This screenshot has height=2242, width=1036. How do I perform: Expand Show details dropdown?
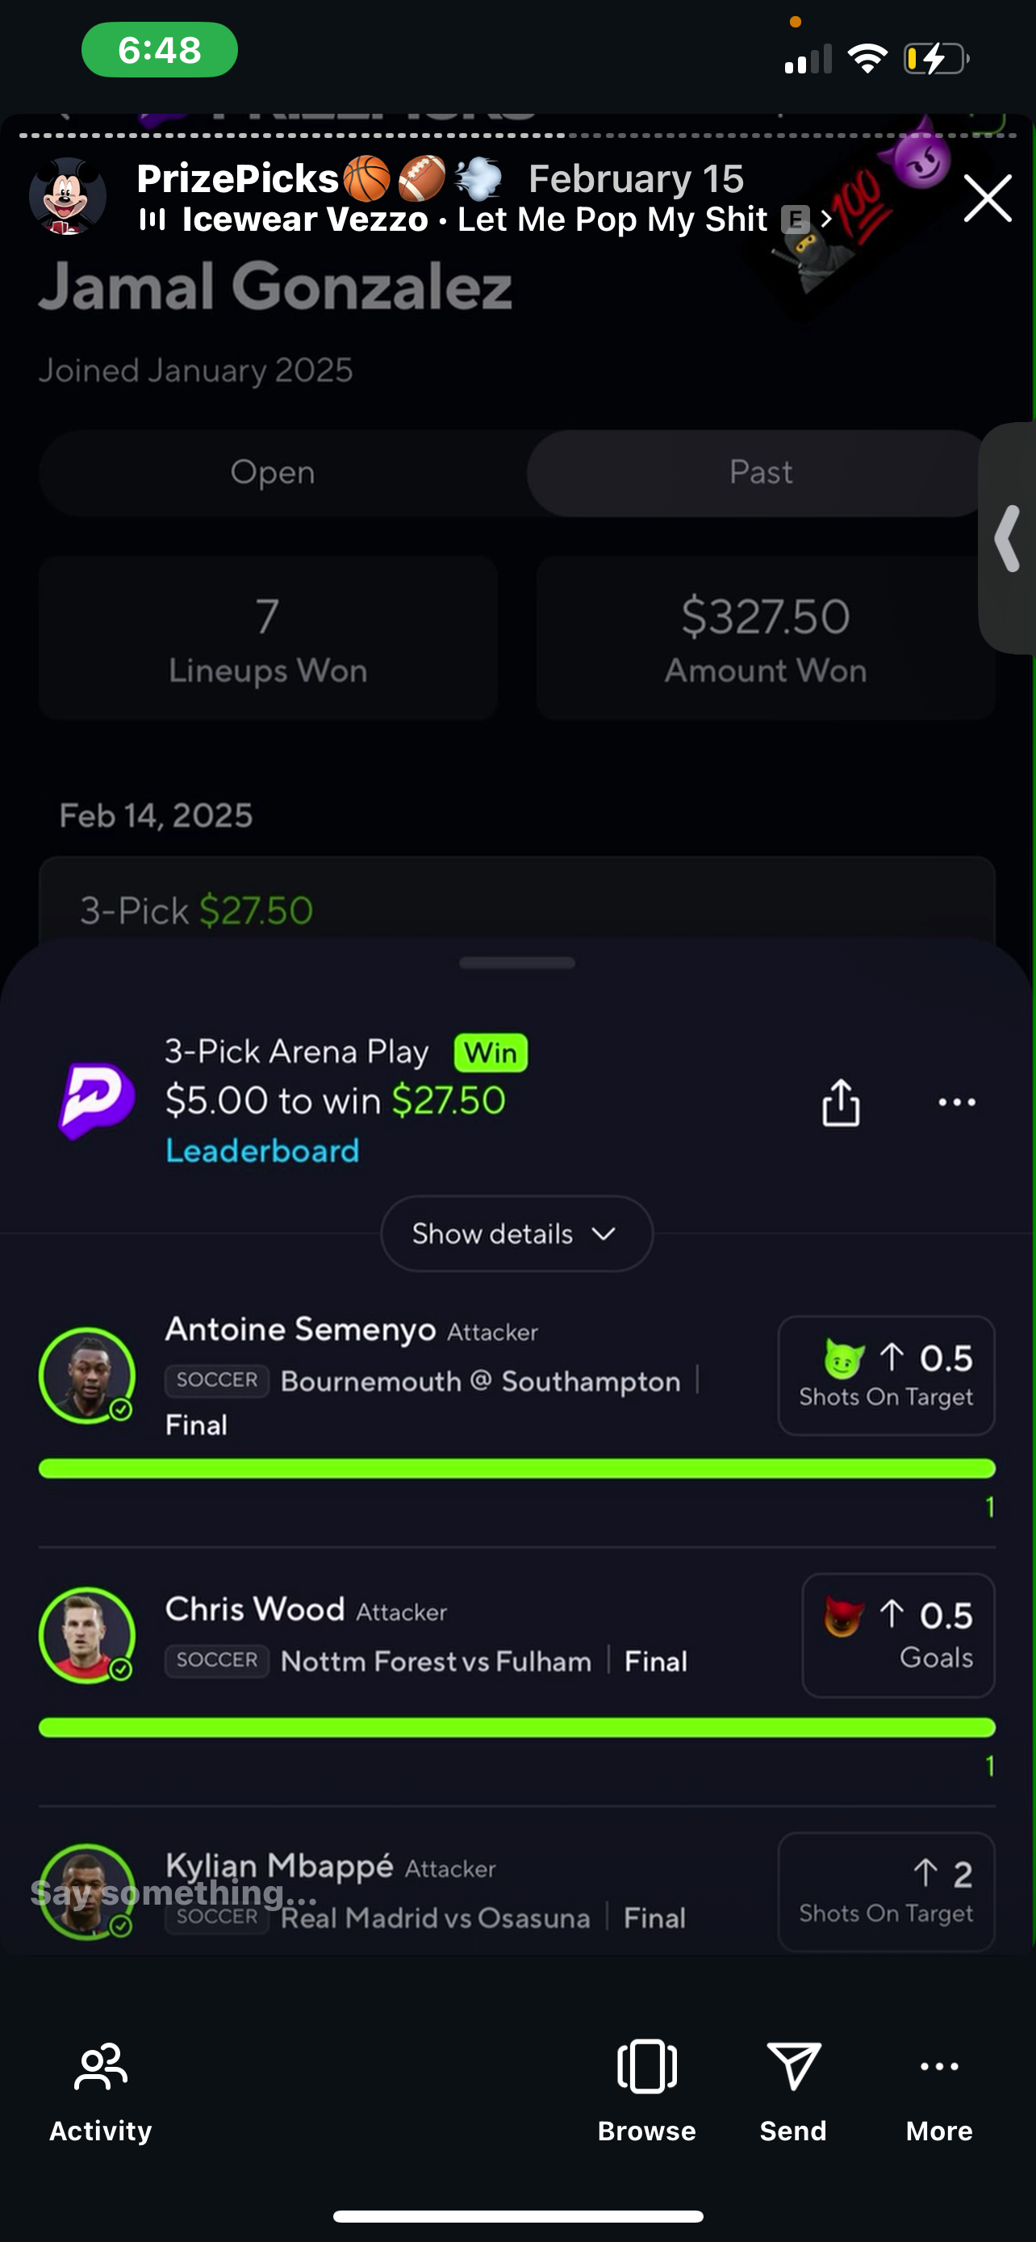[516, 1233]
